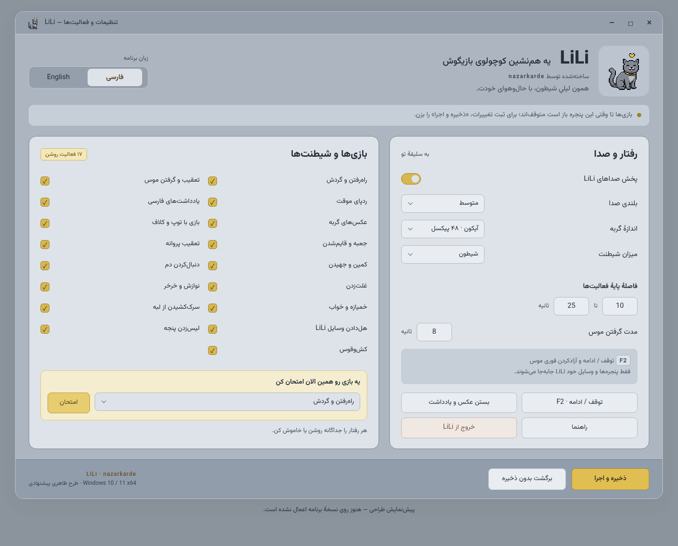
Task: Uncheck خمیازه و خواب checkbox
Action: tap(213, 308)
